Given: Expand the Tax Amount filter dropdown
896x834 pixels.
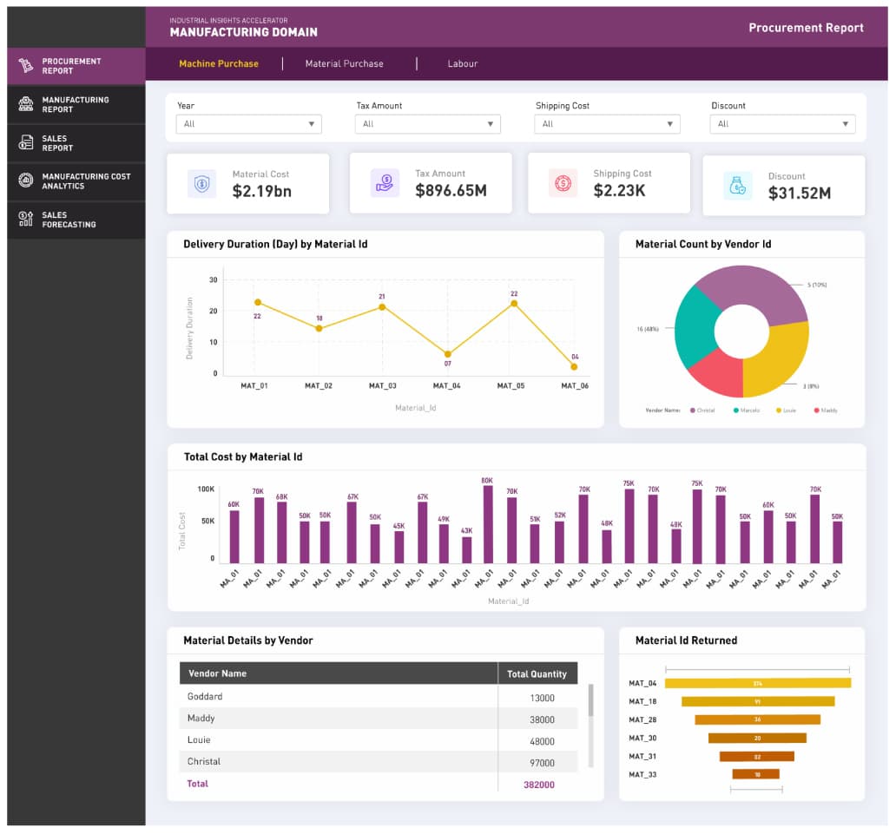Looking at the screenshot, I should coord(427,124).
